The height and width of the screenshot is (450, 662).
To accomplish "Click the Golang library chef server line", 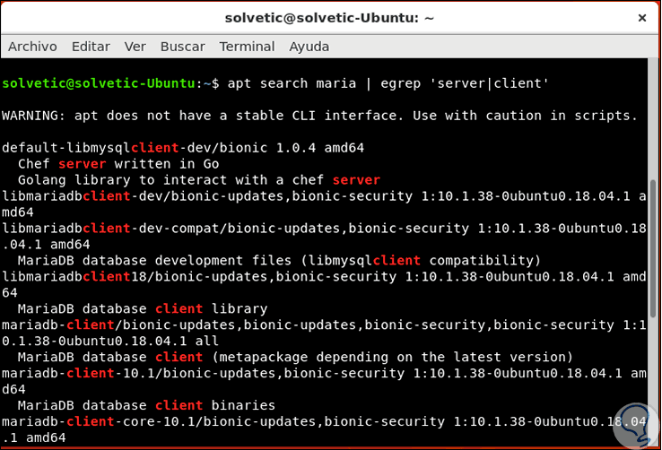I will [199, 180].
